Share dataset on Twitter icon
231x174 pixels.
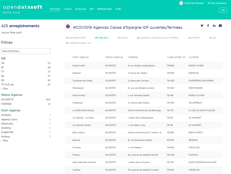(x=202, y=26)
